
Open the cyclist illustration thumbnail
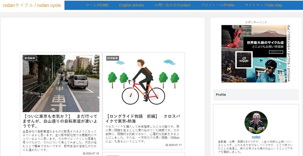click(143, 83)
